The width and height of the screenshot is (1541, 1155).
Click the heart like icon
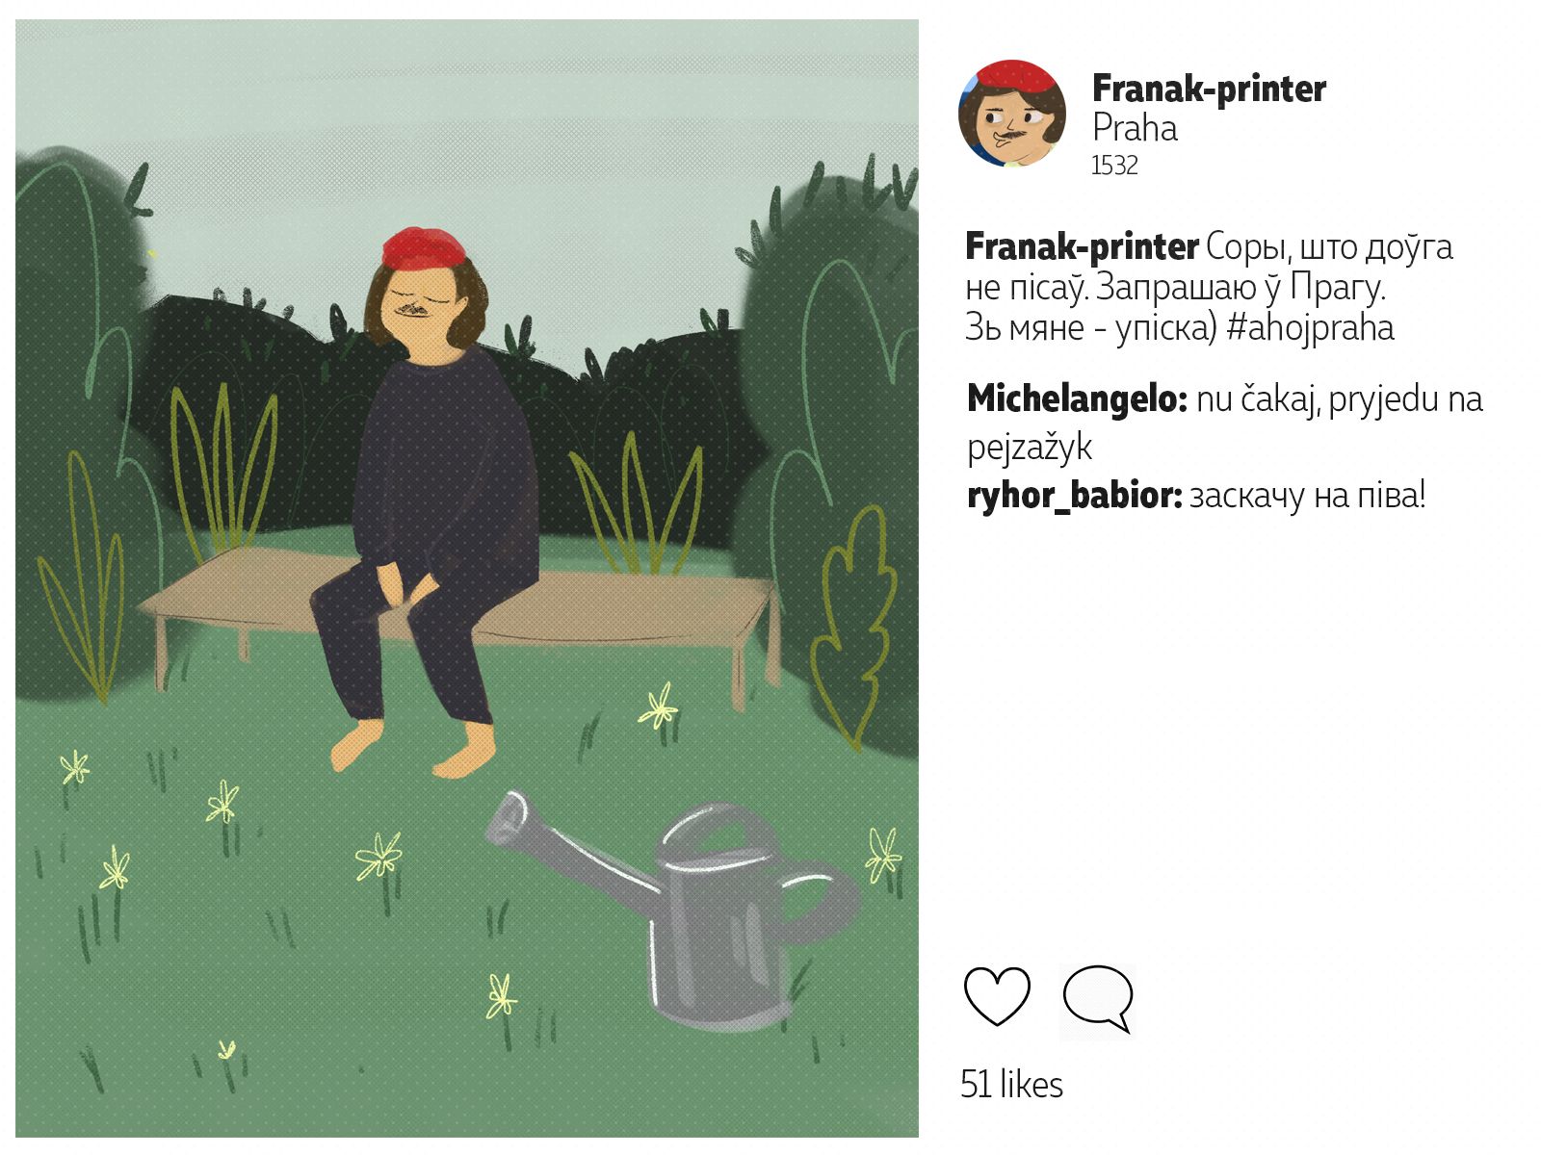coord(997,996)
